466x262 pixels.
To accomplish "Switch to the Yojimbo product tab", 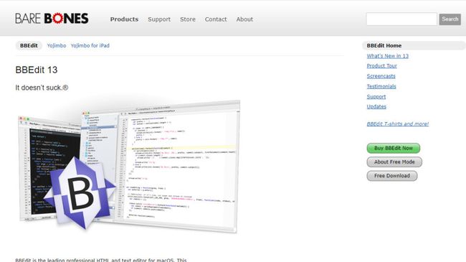I will click(57, 45).
